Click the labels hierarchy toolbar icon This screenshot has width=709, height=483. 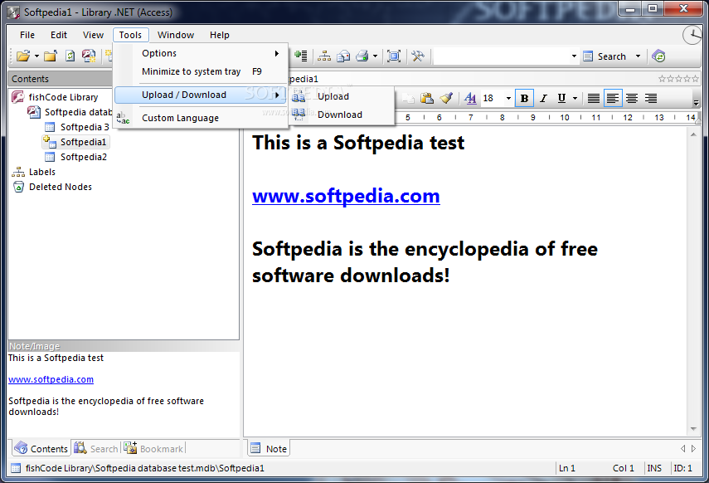323,56
